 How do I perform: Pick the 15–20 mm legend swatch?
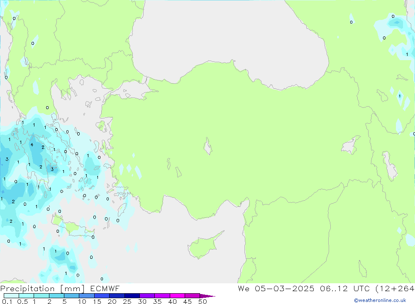click(x=102, y=296)
